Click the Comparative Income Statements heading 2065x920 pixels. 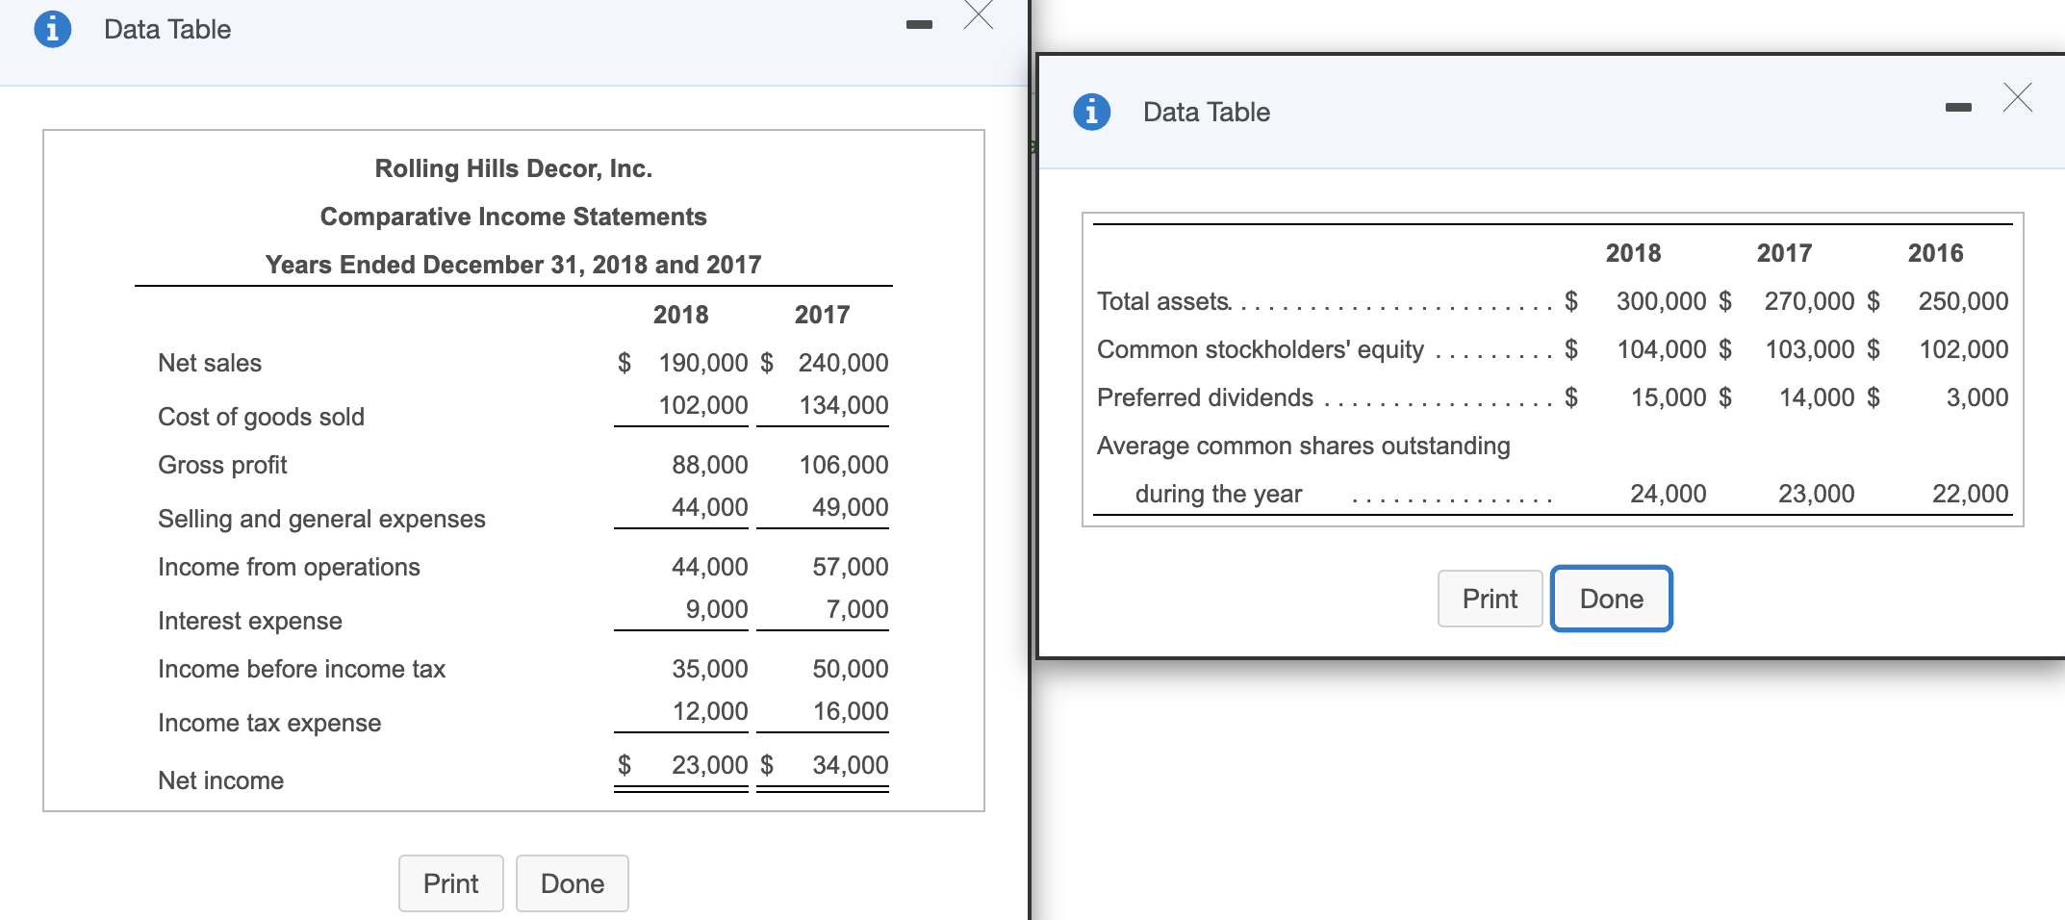(514, 217)
